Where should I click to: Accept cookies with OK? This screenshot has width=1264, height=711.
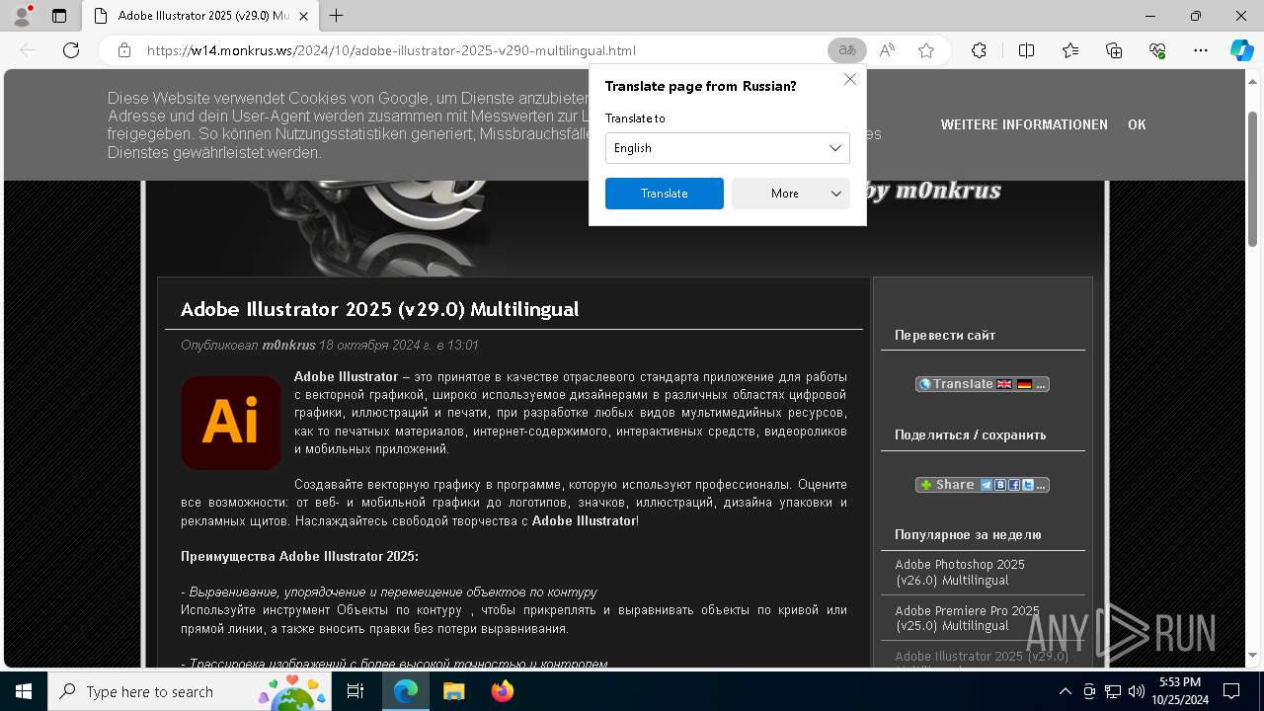[1137, 125]
